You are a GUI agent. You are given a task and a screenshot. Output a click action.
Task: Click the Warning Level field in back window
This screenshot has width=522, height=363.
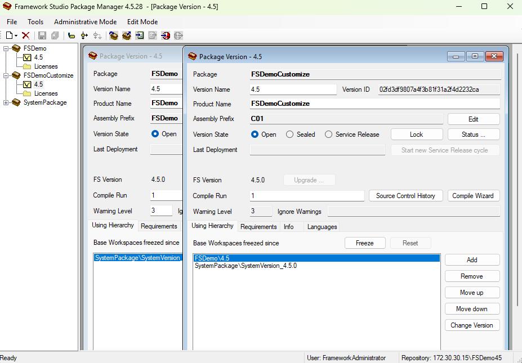click(x=162, y=210)
